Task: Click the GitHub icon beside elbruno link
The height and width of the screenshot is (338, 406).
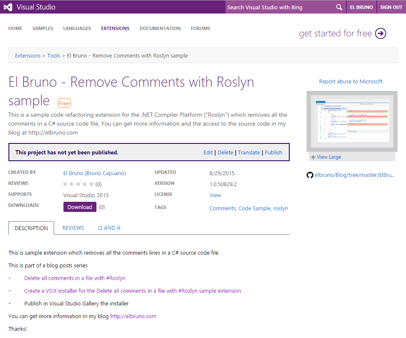Action: pyautogui.click(x=310, y=175)
